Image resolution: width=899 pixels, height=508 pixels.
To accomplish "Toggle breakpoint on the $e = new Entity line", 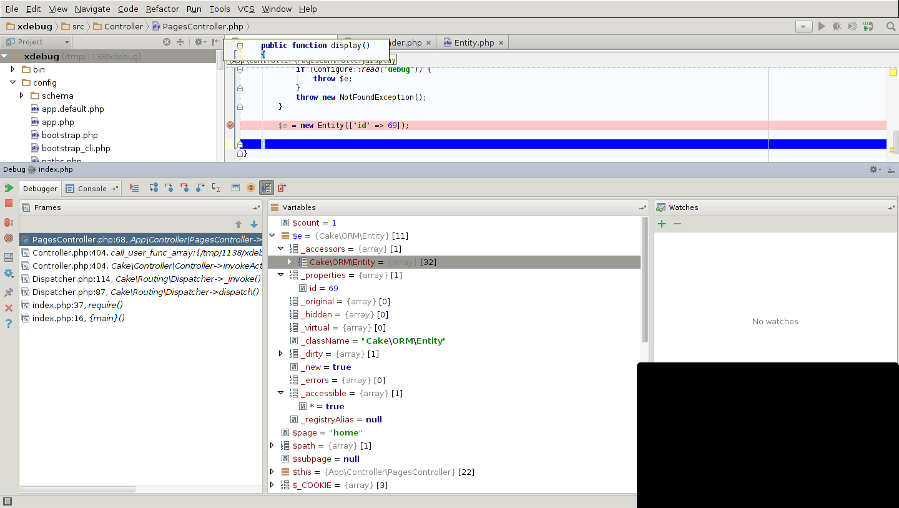I will pos(230,125).
